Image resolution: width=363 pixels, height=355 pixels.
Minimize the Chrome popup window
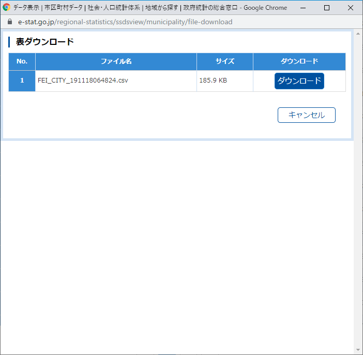pyautogui.click(x=303, y=8)
